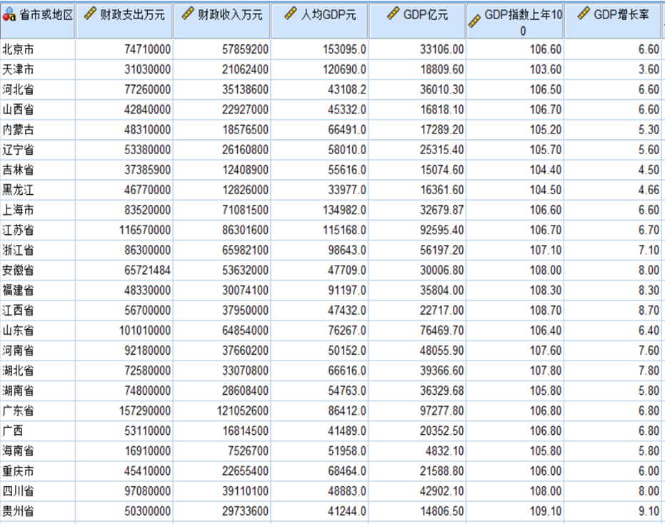Image resolution: width=665 pixels, height=524 pixels.
Task: Click fiscal revenue value 121052600
Action: (x=243, y=410)
